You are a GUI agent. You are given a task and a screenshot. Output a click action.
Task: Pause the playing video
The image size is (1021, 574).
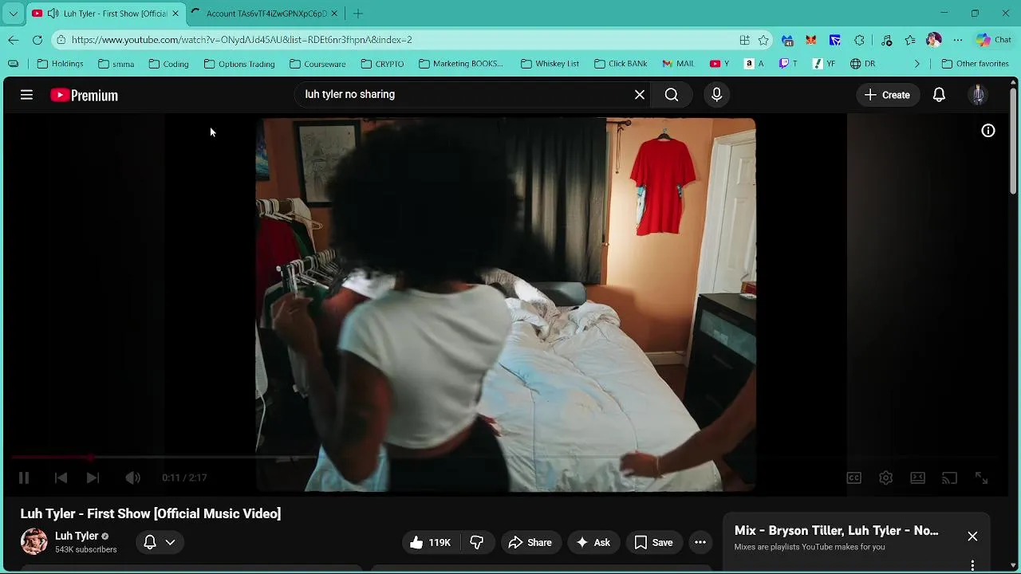pyautogui.click(x=24, y=478)
